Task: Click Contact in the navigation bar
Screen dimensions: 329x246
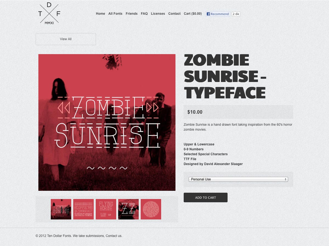Action: coord(174,14)
